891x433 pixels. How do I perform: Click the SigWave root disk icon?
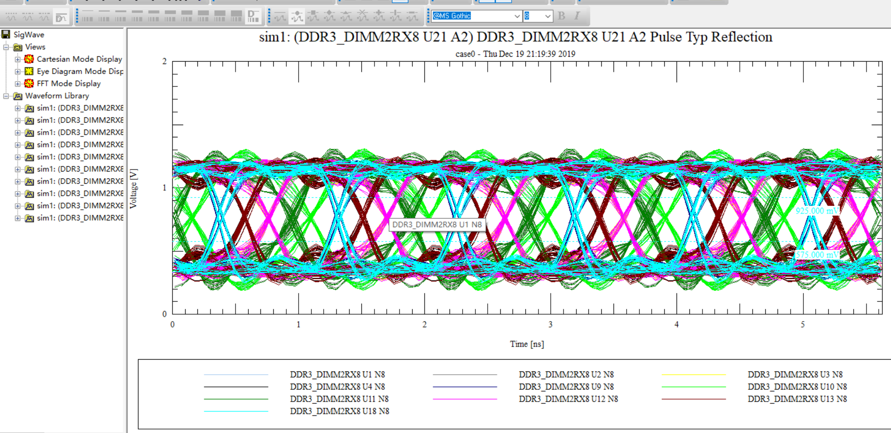(x=6, y=34)
